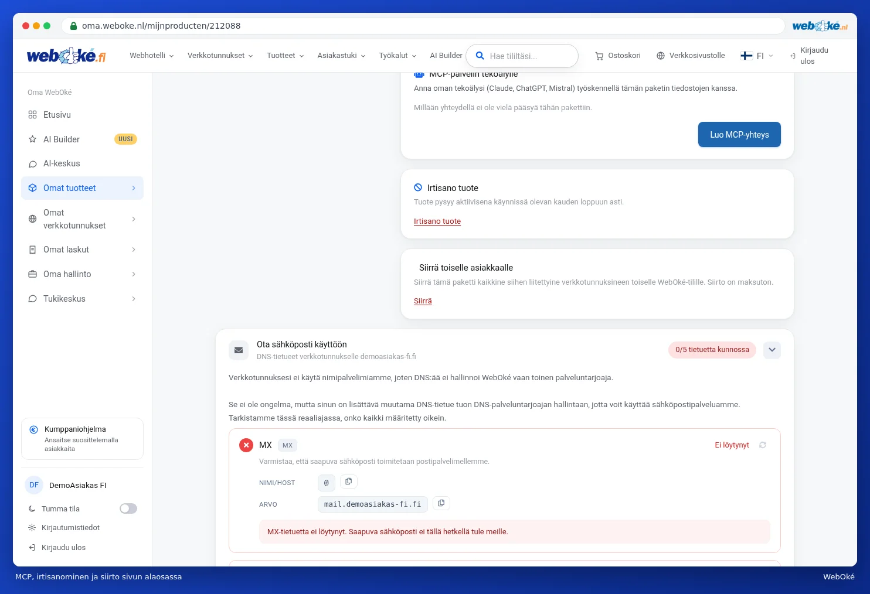Copy the mail.demoasiakas-fi.fi MX value
Image resolution: width=870 pixels, height=594 pixels.
click(x=441, y=503)
